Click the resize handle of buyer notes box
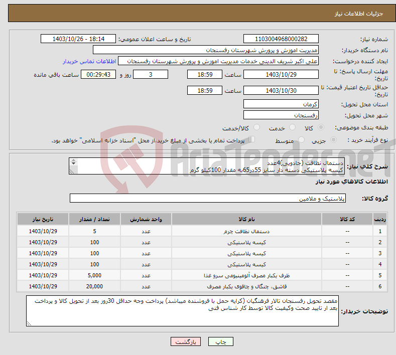 [29, 323]
